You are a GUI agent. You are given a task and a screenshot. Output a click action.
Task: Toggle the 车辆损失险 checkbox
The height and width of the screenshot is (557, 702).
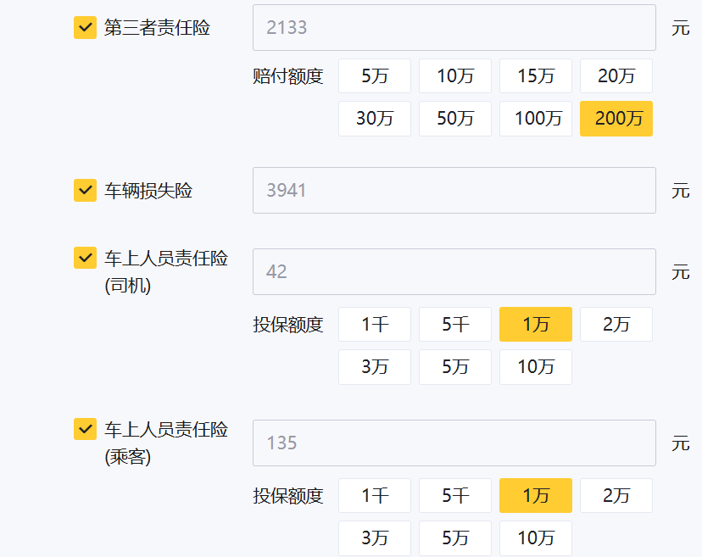point(85,191)
